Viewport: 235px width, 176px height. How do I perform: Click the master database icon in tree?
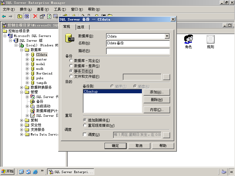[x=33, y=60]
